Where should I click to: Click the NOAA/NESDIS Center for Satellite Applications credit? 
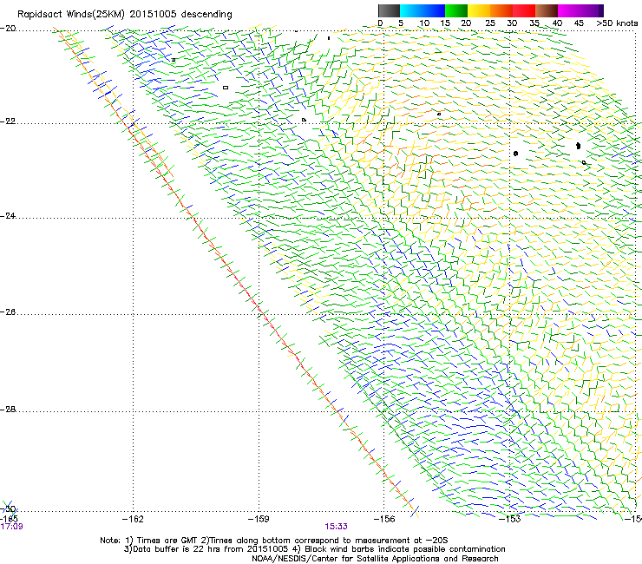[375, 559]
